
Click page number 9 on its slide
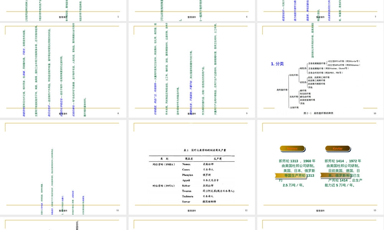[247, 113]
